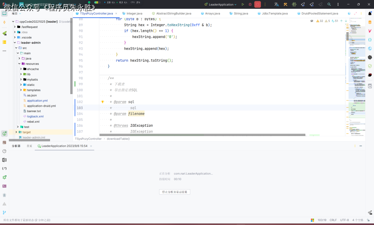Click the downloadTable() breadcrumb
The image size is (374, 225).
click(118, 139)
